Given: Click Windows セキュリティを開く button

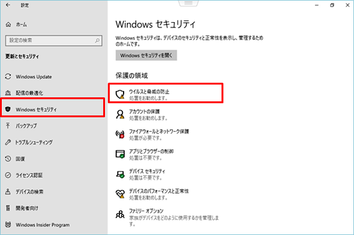Looking at the screenshot, I should coord(146,56).
